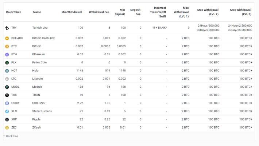Click the MODL Module coin icon

click(7, 87)
